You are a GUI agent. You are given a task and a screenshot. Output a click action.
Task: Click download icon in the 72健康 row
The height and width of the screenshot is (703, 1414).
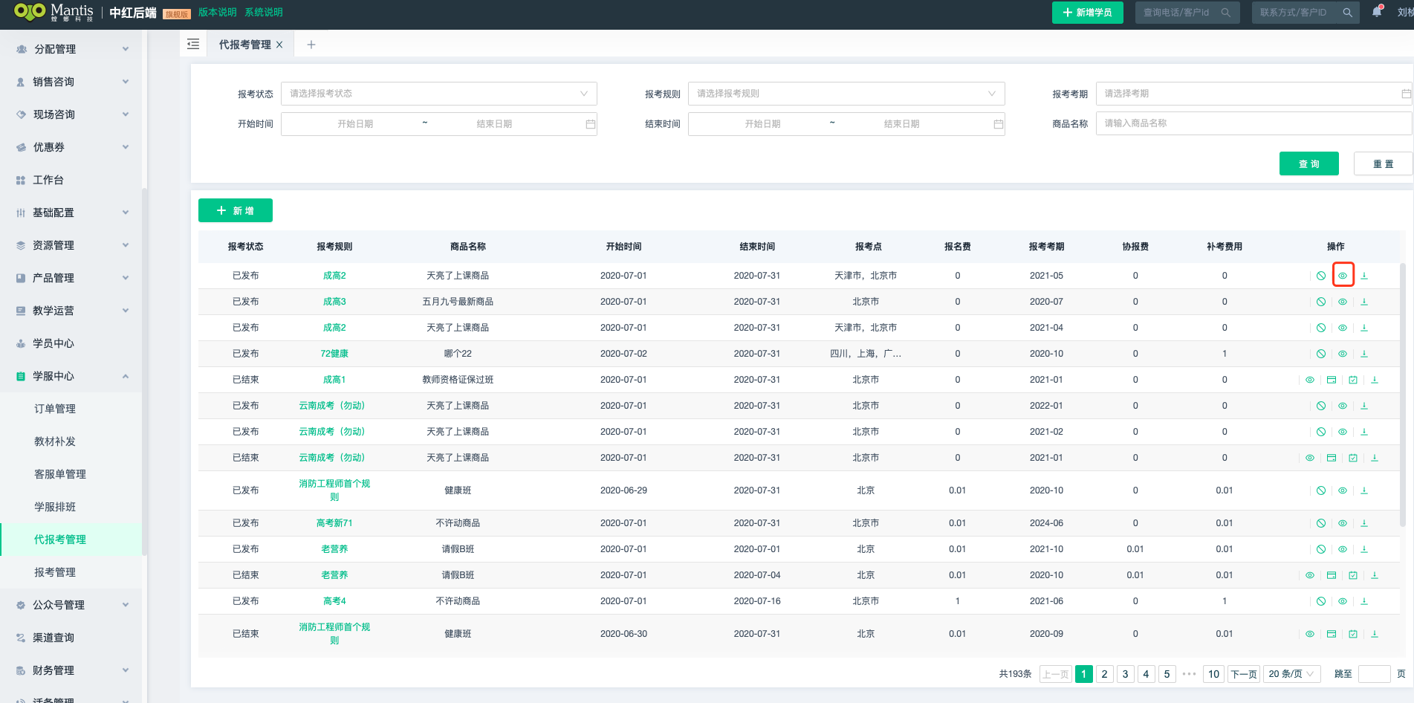pos(1364,354)
